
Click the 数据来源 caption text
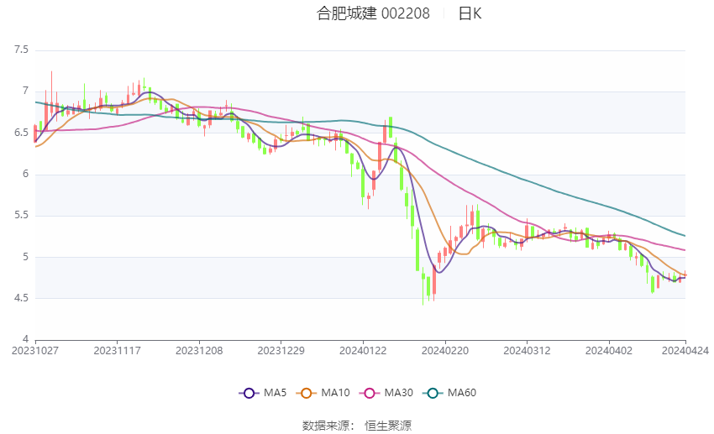pos(325,426)
